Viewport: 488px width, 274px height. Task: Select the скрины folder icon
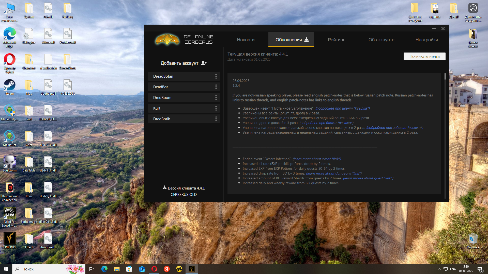[434, 11]
